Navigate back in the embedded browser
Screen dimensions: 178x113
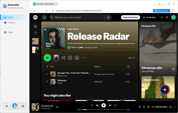tap(39, 11)
